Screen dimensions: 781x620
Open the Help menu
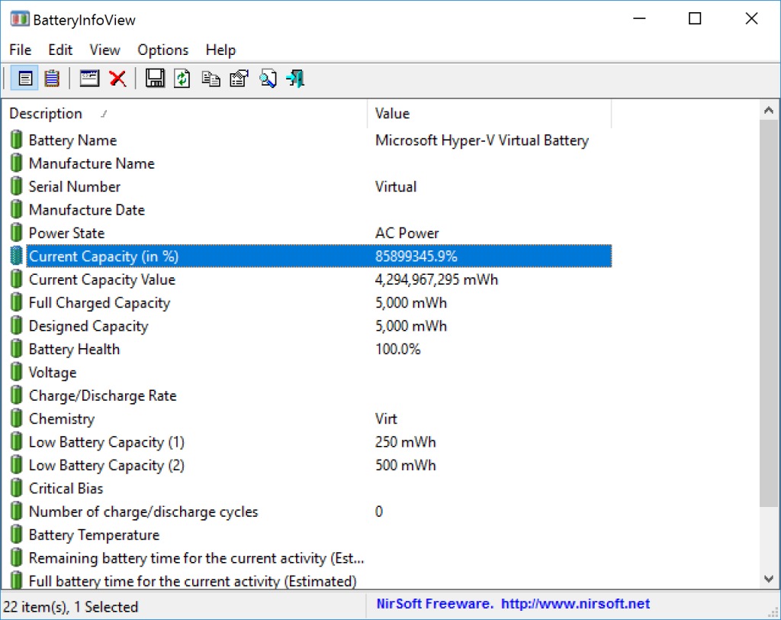[220, 50]
